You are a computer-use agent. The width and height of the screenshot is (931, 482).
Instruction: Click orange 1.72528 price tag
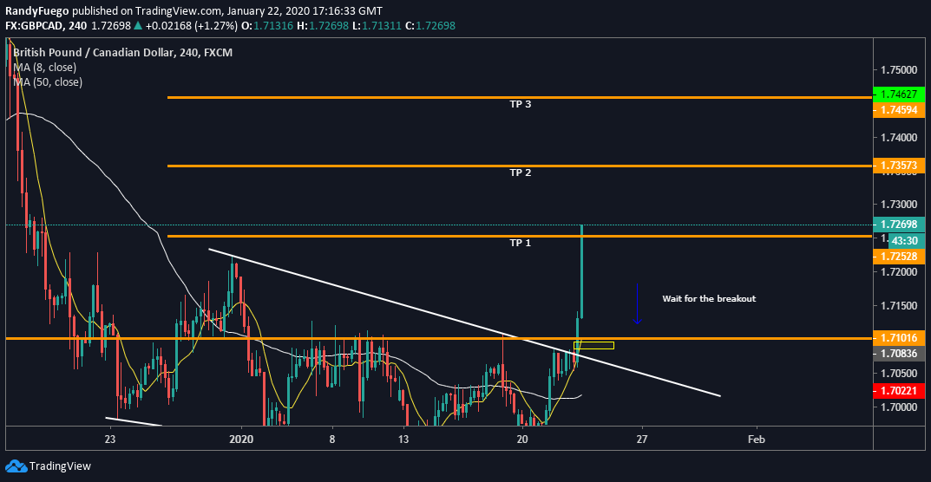pyautogui.click(x=900, y=257)
